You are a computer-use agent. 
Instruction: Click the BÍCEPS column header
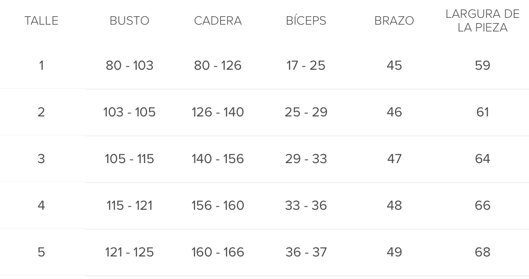point(306,21)
